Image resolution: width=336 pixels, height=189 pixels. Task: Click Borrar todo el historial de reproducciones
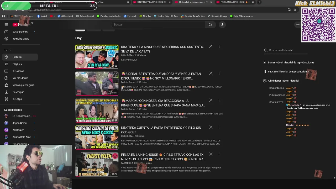coord(289,62)
